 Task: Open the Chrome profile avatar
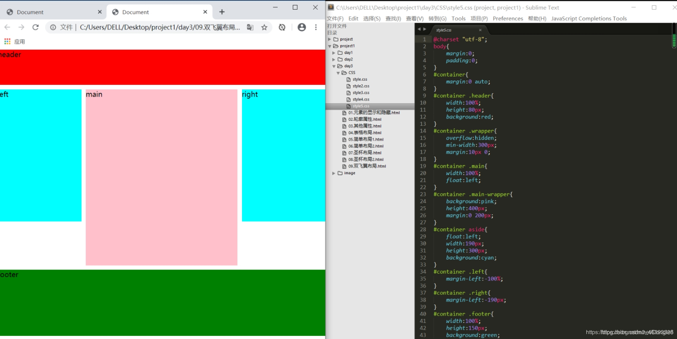(x=302, y=27)
